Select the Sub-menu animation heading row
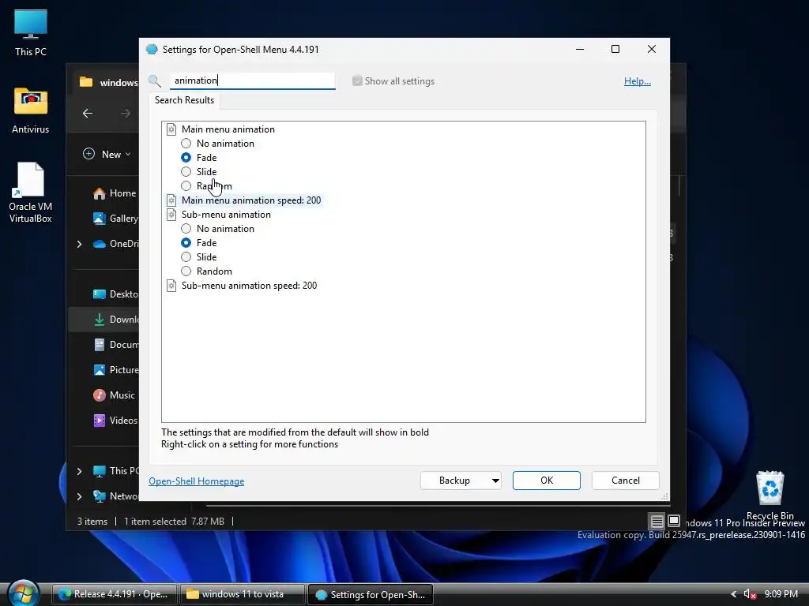The image size is (809, 606). coord(226,215)
